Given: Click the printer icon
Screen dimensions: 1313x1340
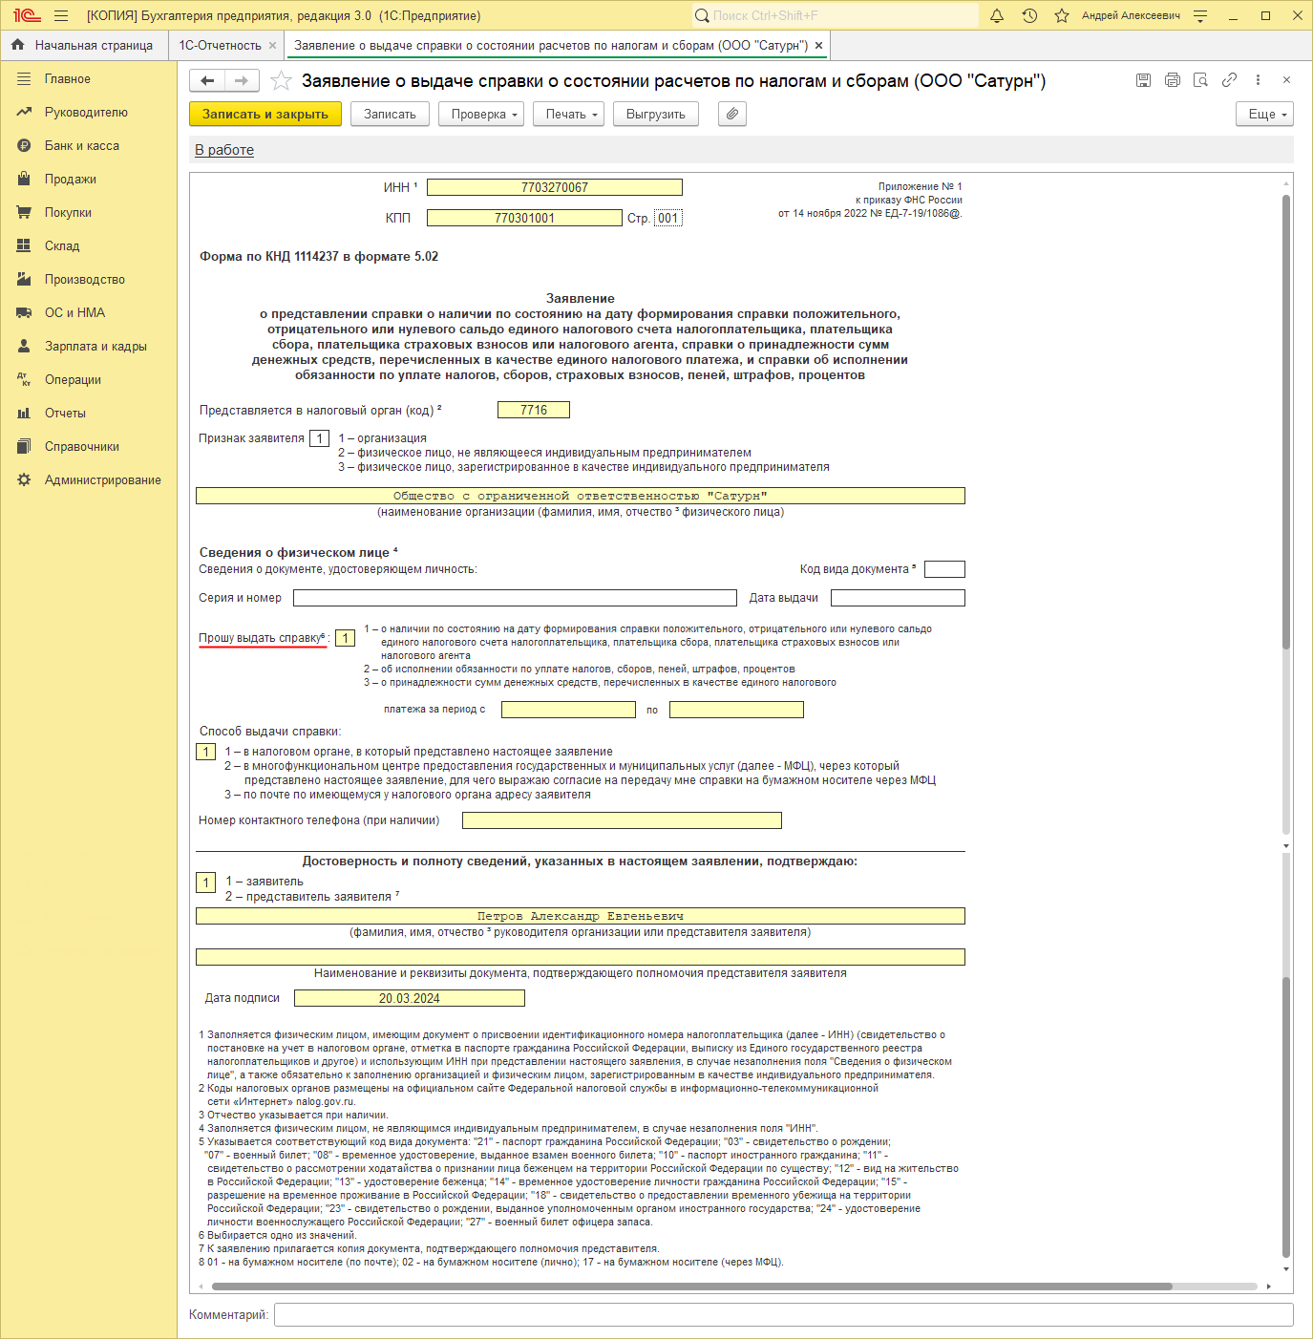Looking at the screenshot, I should click(x=1173, y=80).
